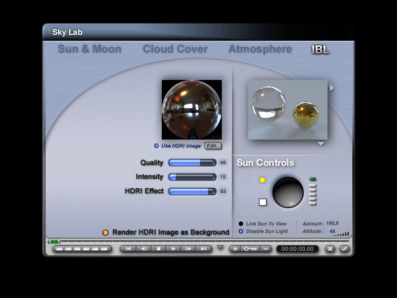Click the Quality value 66
This screenshot has width=397, height=298.
point(223,163)
